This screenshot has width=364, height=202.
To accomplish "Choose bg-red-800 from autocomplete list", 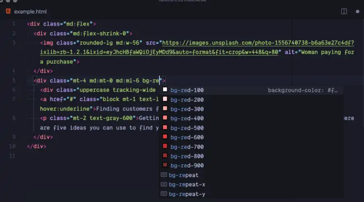I will (x=251, y=156).
